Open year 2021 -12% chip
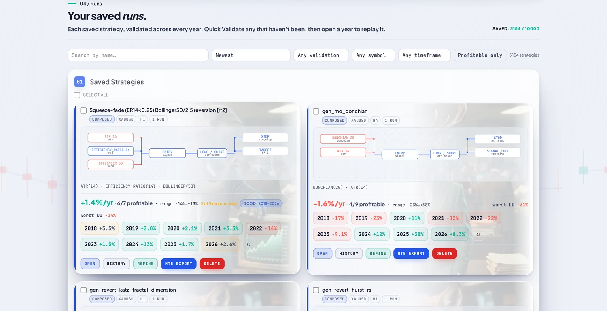Viewport: 607px width, 311px height. (445, 218)
